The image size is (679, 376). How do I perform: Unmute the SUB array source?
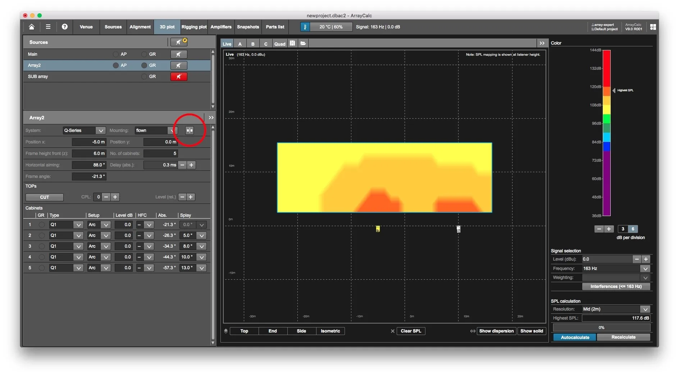pos(179,77)
